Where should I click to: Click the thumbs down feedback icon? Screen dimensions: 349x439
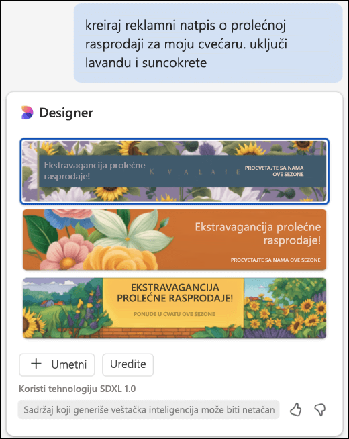(x=320, y=410)
